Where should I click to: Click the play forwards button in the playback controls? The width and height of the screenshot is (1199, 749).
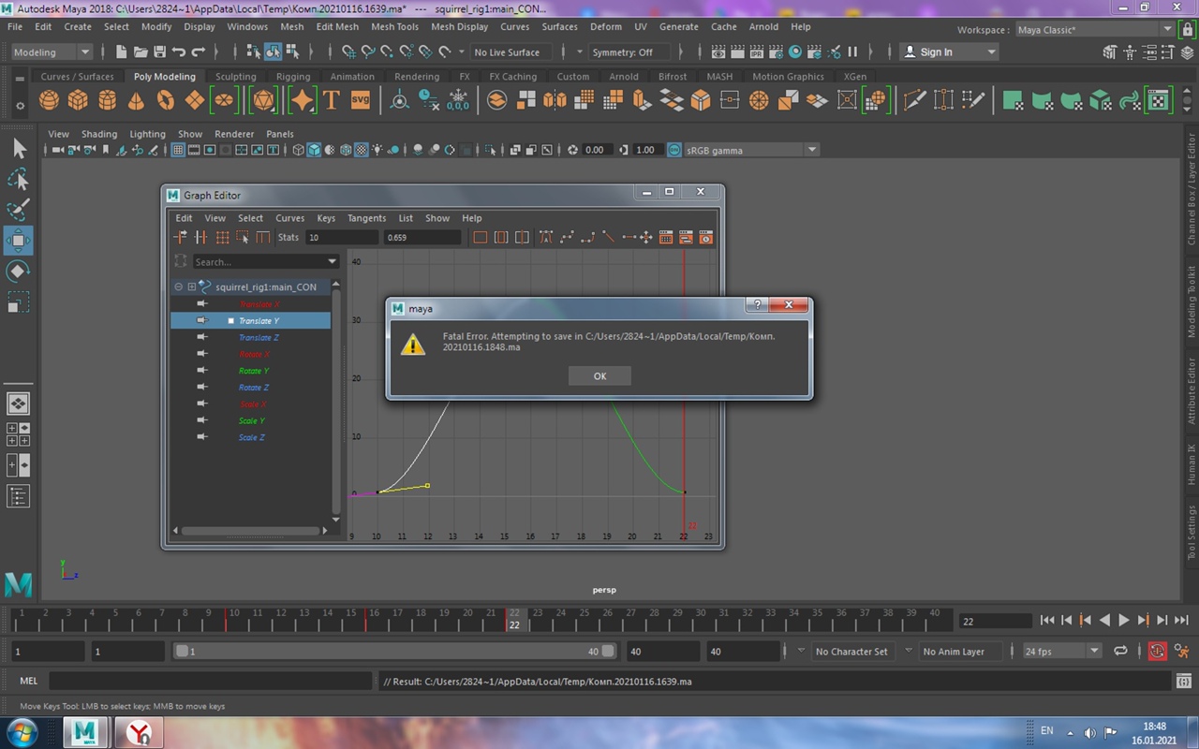coord(1124,620)
